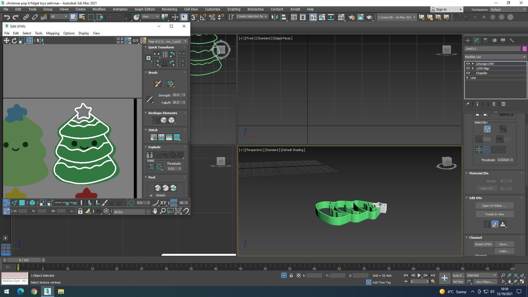Viewport: 528px width, 297px height.
Task: Open the Modify panel tab icon
Action: pos(477,40)
